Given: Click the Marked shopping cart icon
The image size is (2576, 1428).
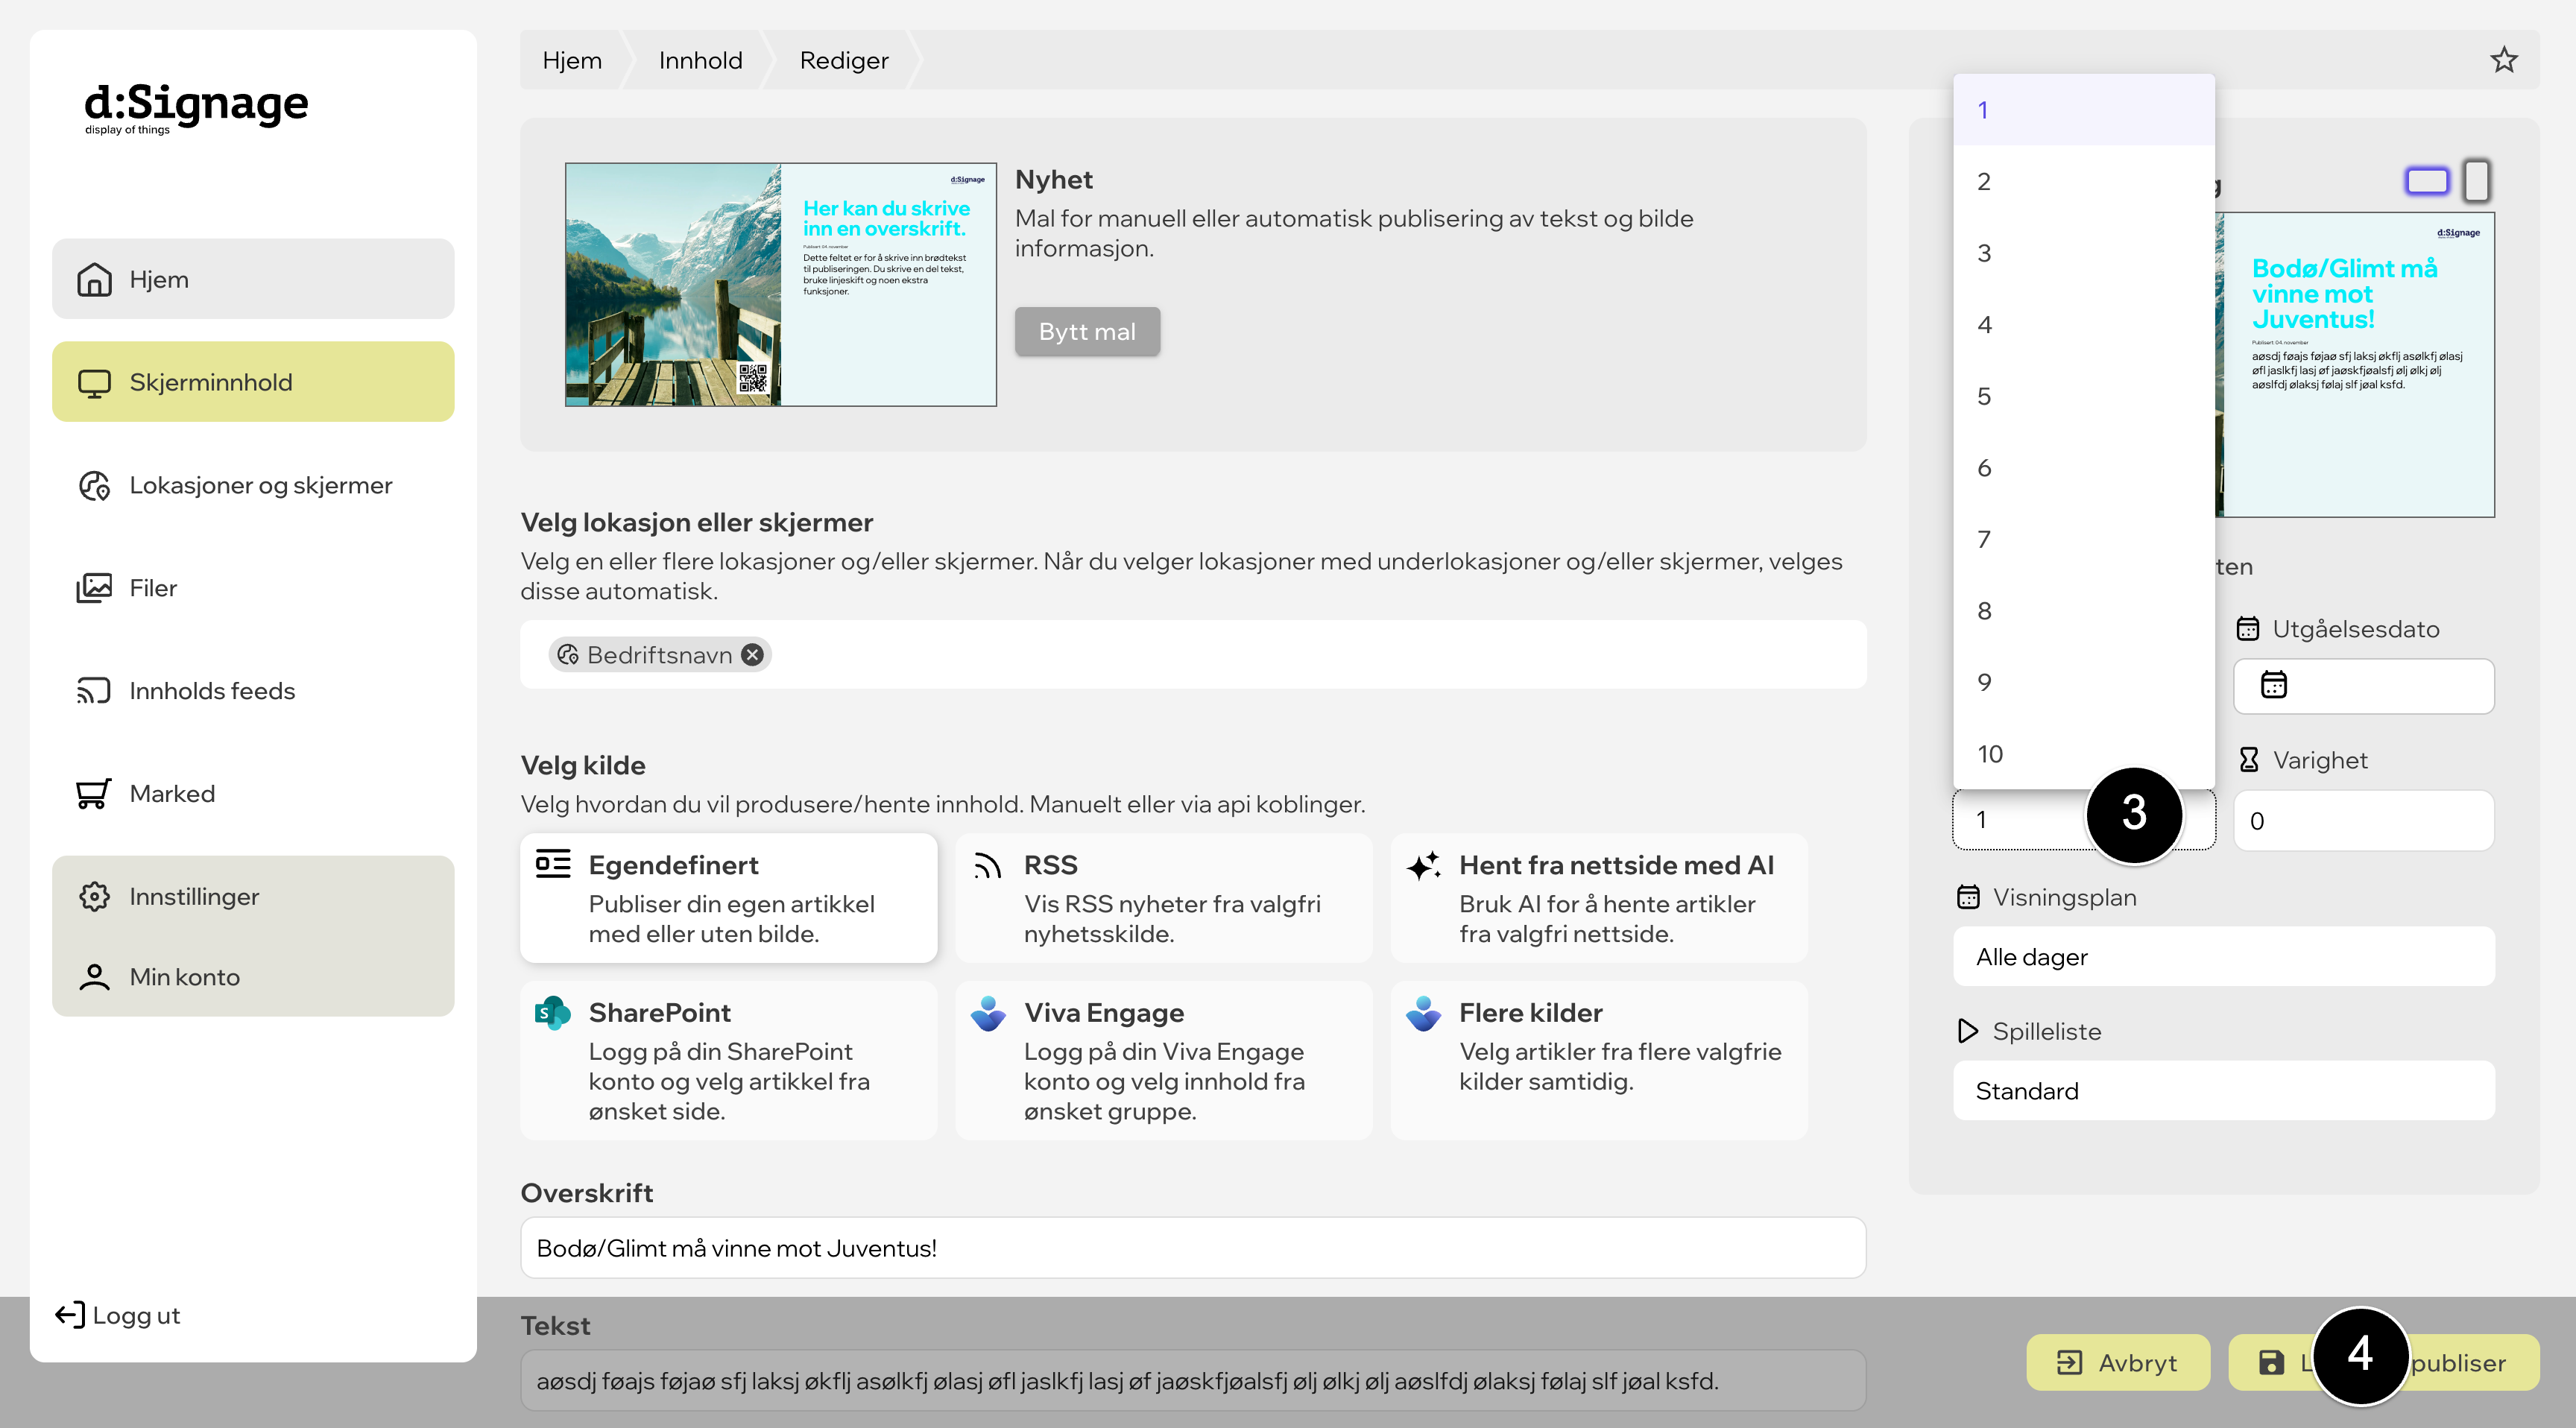Looking at the screenshot, I should [x=94, y=794].
